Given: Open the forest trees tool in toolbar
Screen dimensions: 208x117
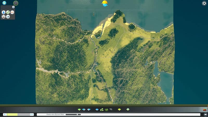Looking at the screenshot, I should click(x=102, y=109).
